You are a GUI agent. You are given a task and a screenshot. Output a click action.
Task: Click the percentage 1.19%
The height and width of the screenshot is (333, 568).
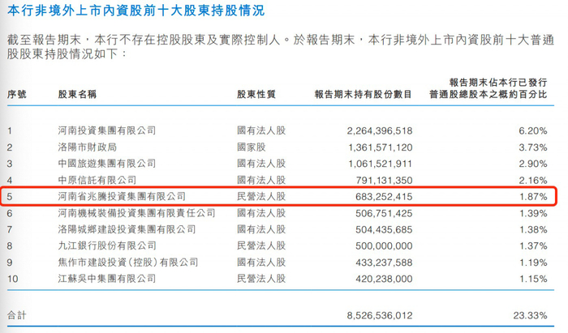point(533,263)
